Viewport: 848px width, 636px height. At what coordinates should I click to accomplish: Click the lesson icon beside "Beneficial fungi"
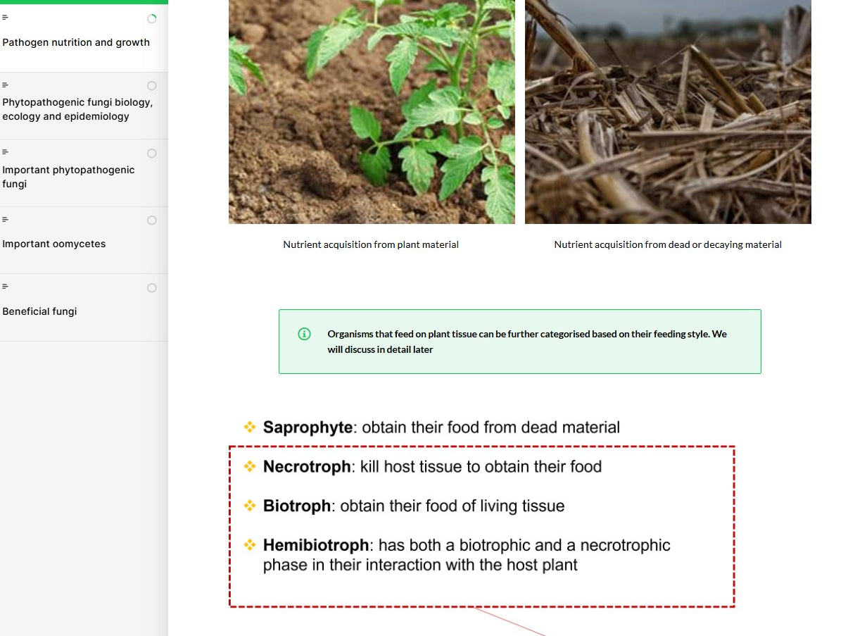[x=6, y=287]
